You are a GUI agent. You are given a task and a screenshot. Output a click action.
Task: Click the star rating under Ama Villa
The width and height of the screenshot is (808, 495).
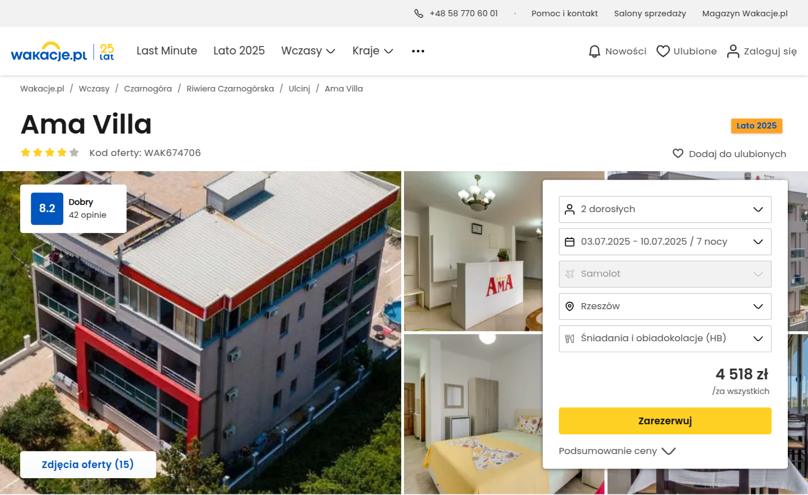50,153
